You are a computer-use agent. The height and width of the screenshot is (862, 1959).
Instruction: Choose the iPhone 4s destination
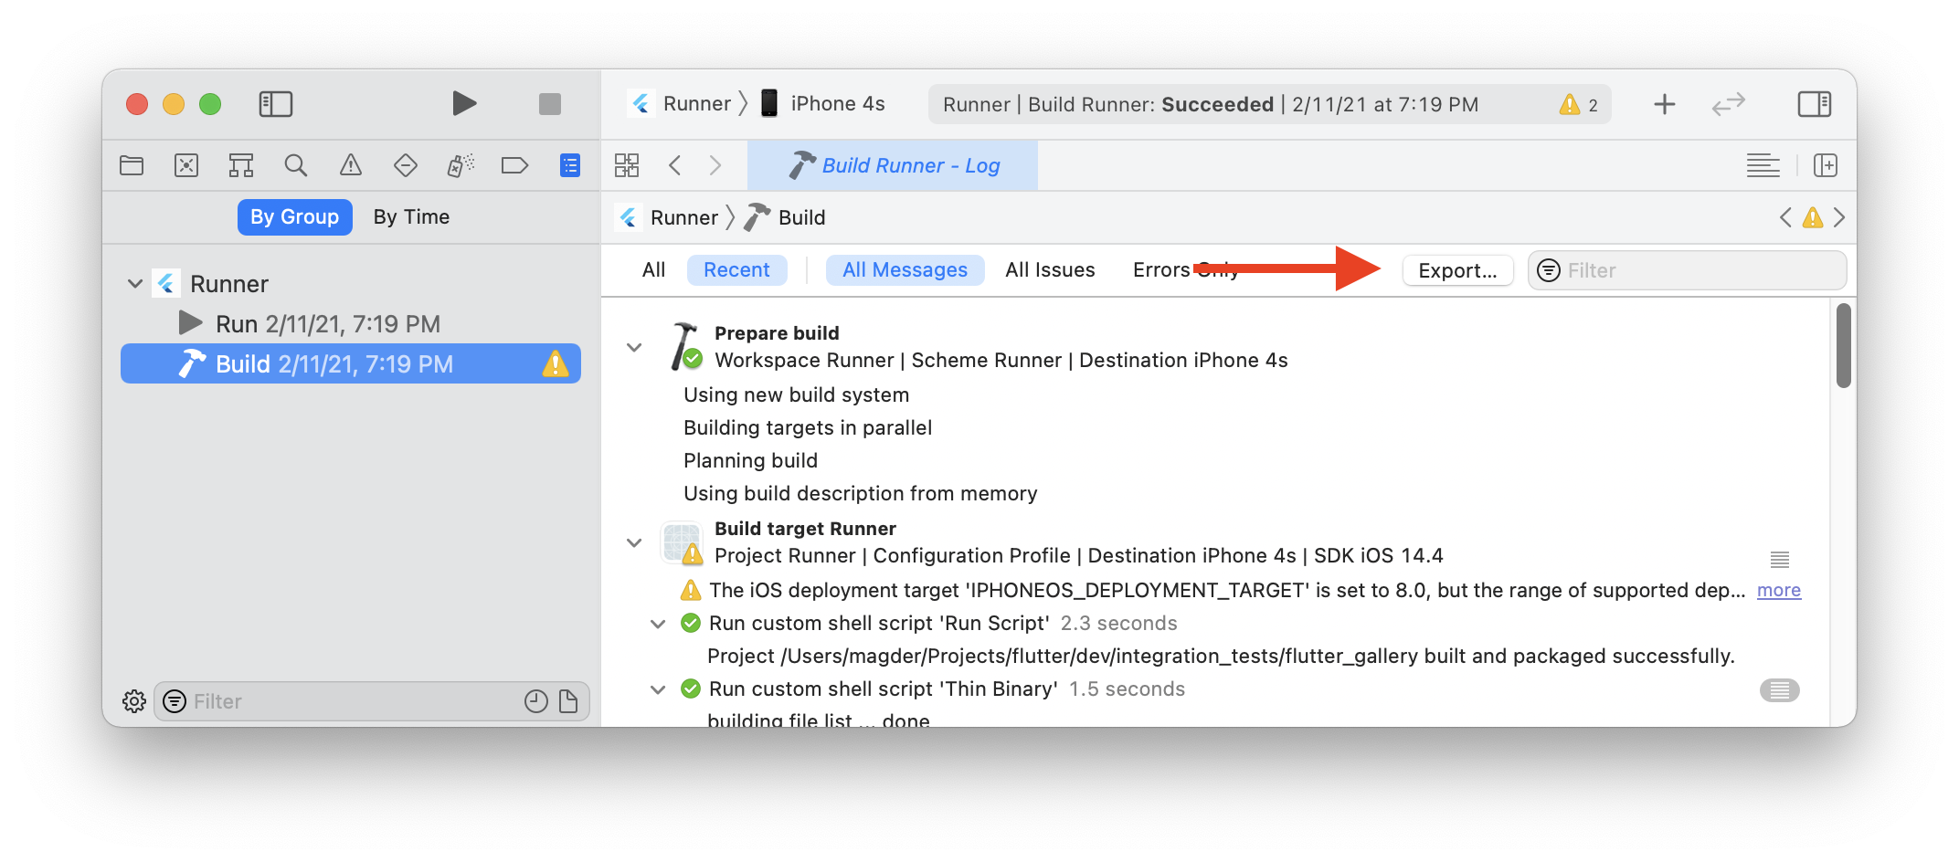point(822,104)
